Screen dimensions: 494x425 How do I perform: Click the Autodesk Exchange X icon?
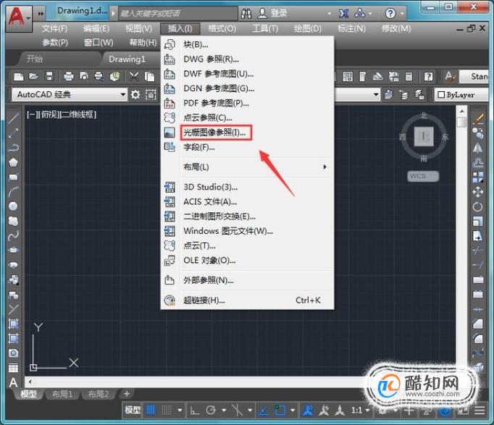(x=343, y=13)
